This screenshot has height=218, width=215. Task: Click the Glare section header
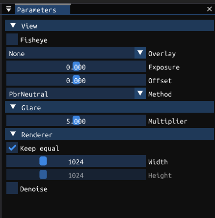click(109, 107)
